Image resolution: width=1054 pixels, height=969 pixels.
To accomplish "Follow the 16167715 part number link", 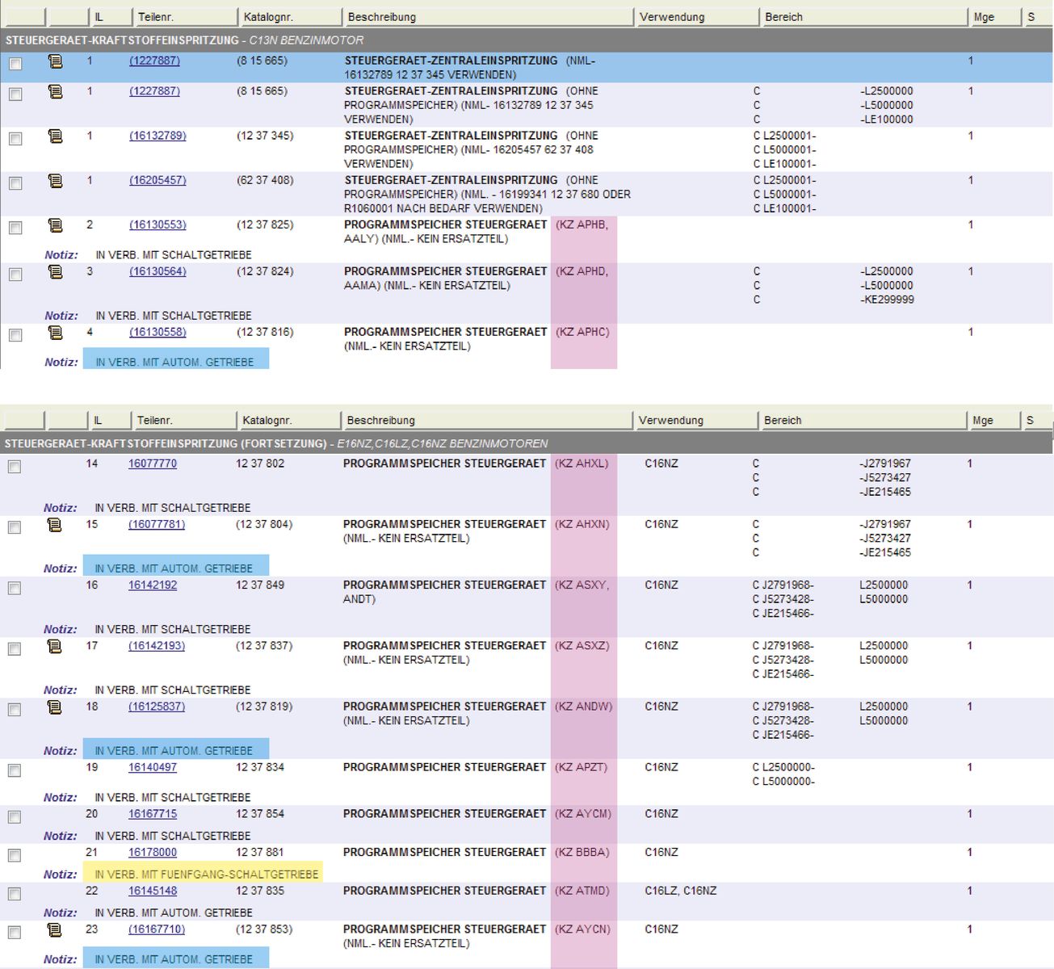I will (x=153, y=814).
